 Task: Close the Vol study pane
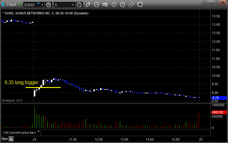(x=38, y=131)
